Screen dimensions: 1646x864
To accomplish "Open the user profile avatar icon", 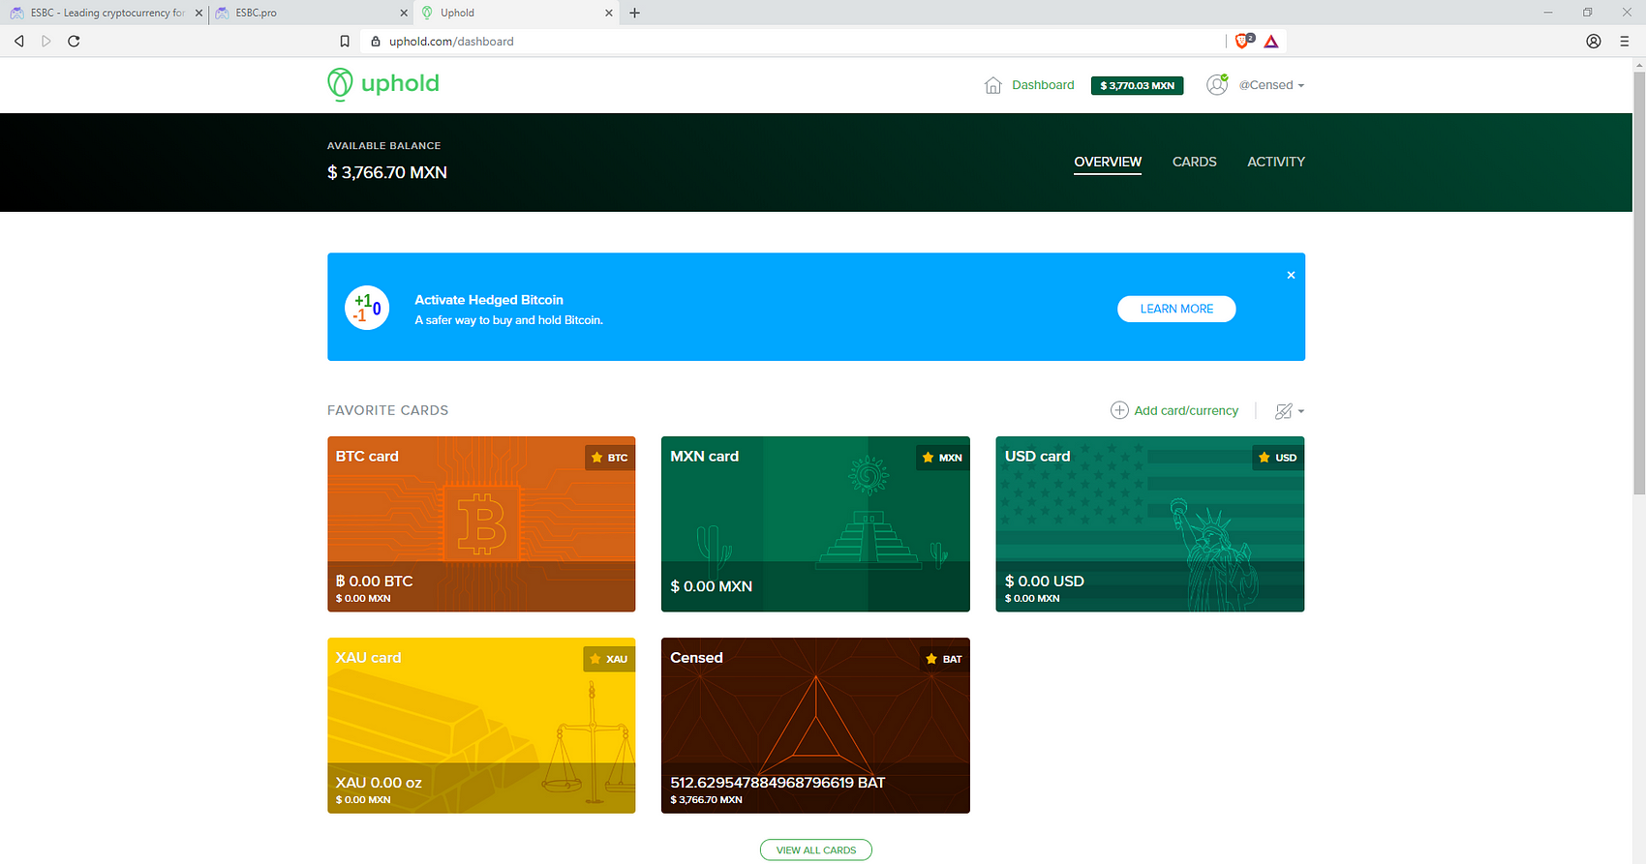I will click(x=1217, y=84).
